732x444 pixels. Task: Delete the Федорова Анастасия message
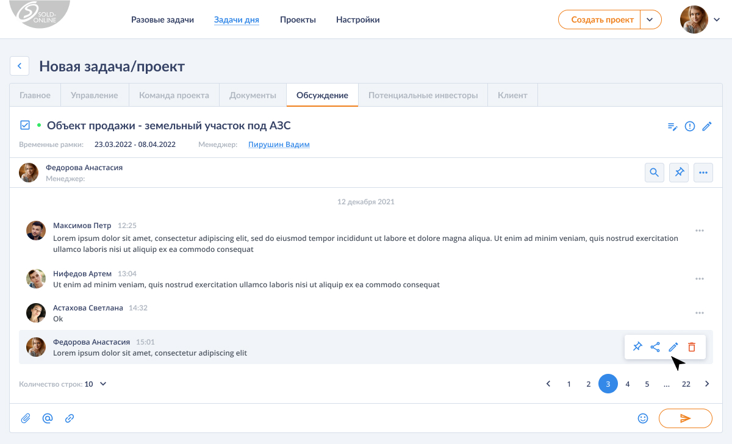(x=692, y=347)
